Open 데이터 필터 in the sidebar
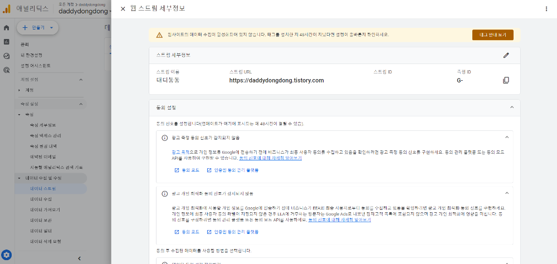This screenshot has height=264, width=557. tap(41, 231)
